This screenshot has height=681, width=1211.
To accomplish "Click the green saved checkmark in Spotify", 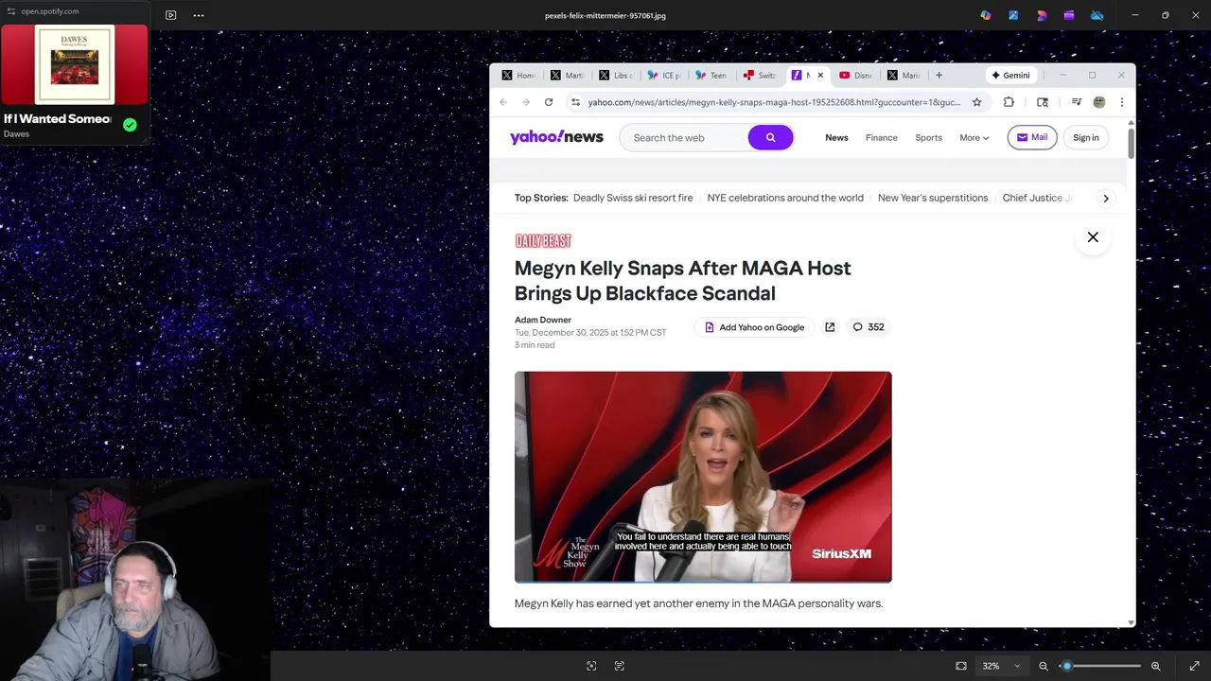I will [x=130, y=125].
